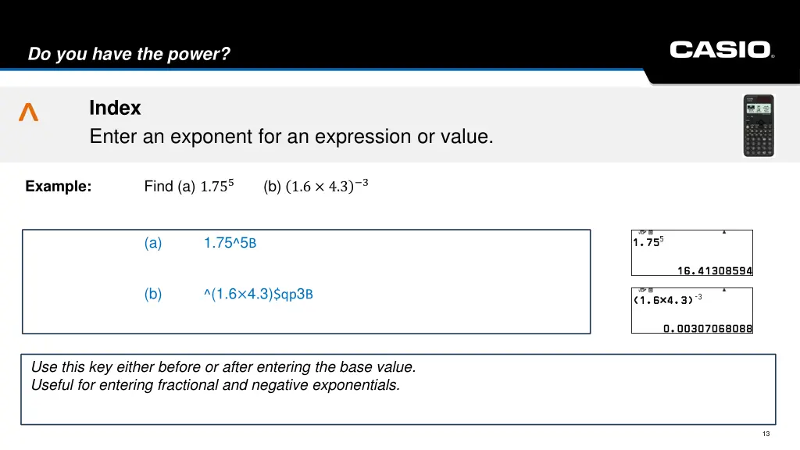Click the (b) label in the blue box
800x450 pixels.
[x=152, y=294]
